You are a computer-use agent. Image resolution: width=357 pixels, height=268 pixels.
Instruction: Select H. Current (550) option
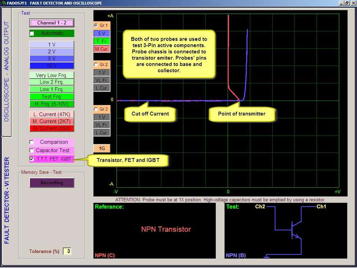[x=52, y=128]
